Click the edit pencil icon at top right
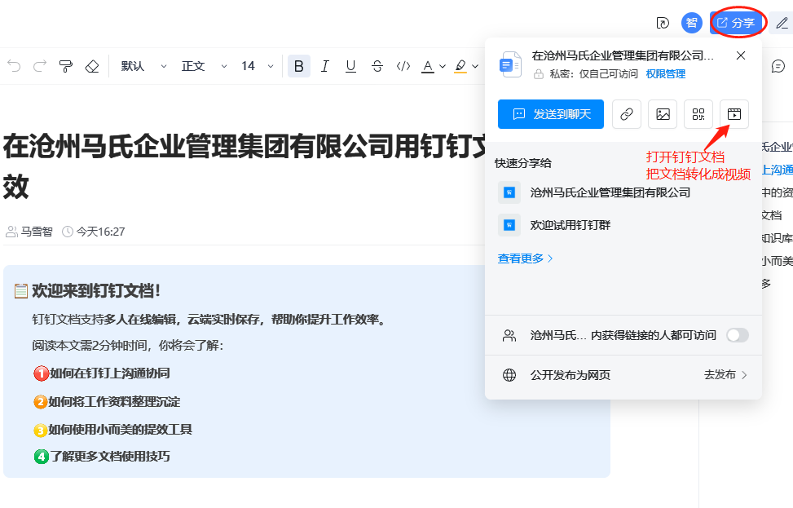 [782, 23]
